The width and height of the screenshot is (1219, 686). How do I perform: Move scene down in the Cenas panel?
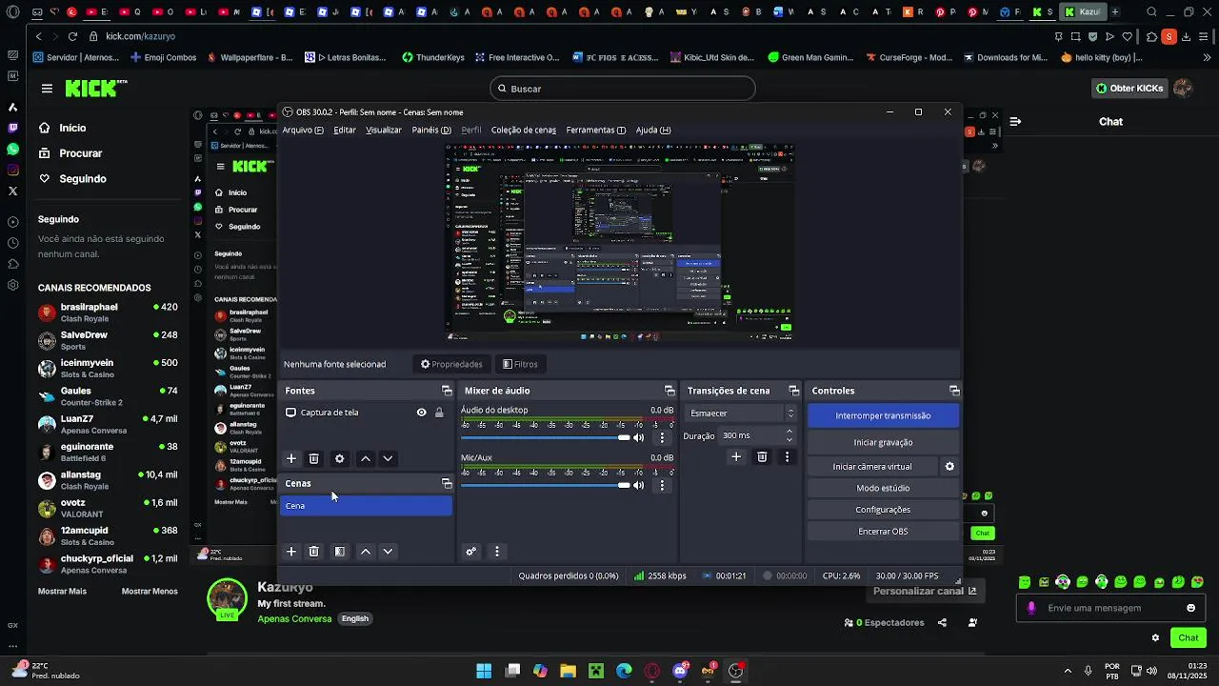tap(388, 552)
